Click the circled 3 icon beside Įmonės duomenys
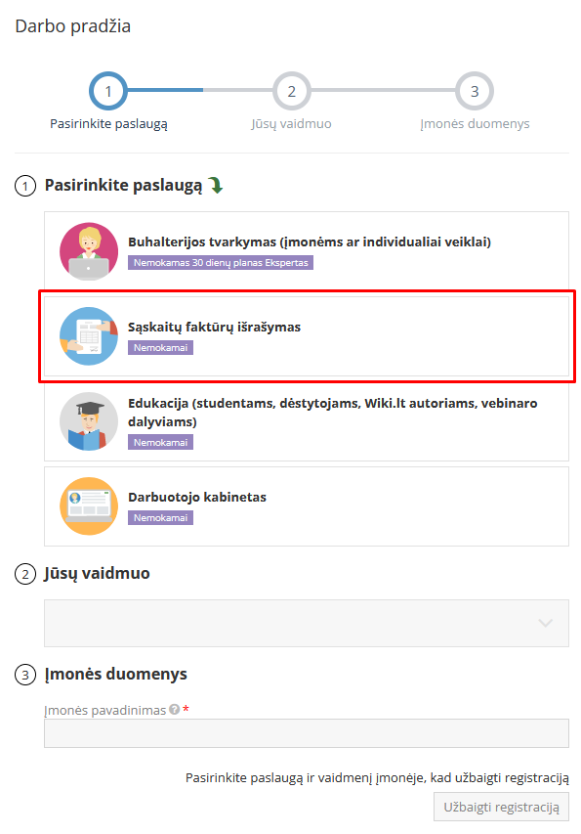This screenshot has width=581, height=834. pyautogui.click(x=24, y=677)
